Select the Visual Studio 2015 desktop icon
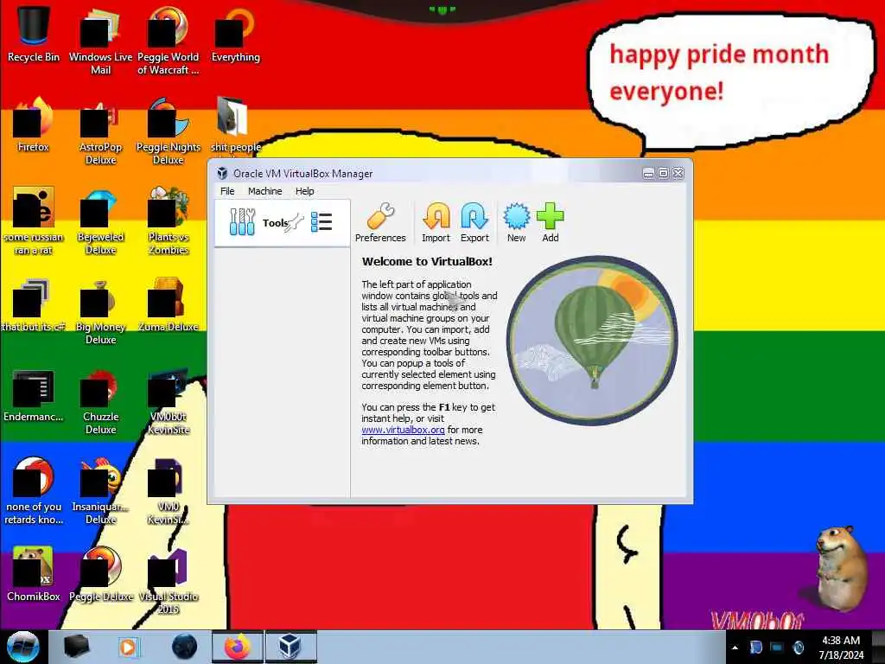This screenshot has width=885, height=664. [169, 580]
